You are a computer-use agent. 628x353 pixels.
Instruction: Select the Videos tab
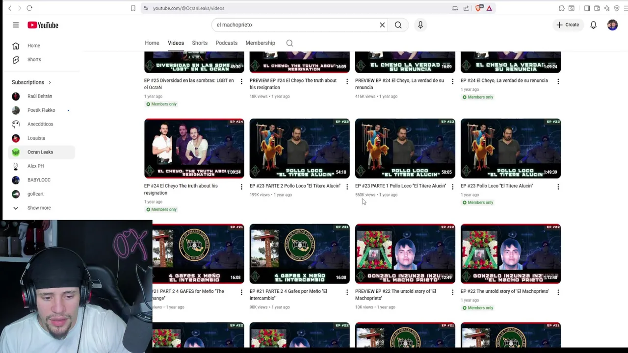(x=176, y=43)
